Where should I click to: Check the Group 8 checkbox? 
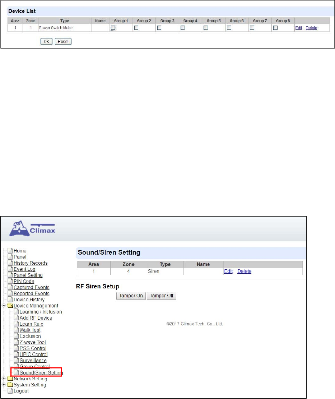pyautogui.click(x=275, y=28)
